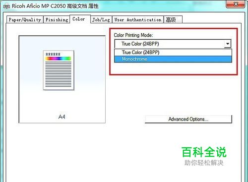Select the Monochrome option

click(x=173, y=59)
